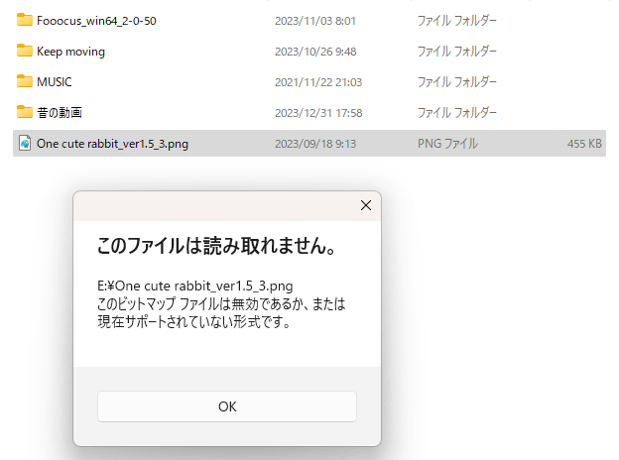Close the error dialog with the X
The height and width of the screenshot is (460, 619).
366,205
